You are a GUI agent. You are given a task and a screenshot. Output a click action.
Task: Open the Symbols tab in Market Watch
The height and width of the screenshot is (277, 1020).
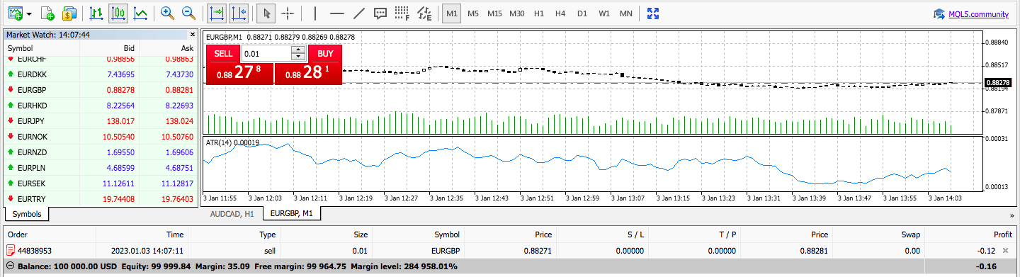27,213
